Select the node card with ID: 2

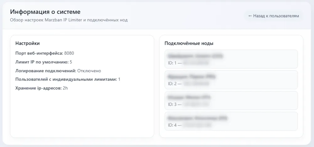pyautogui.click(x=231, y=80)
